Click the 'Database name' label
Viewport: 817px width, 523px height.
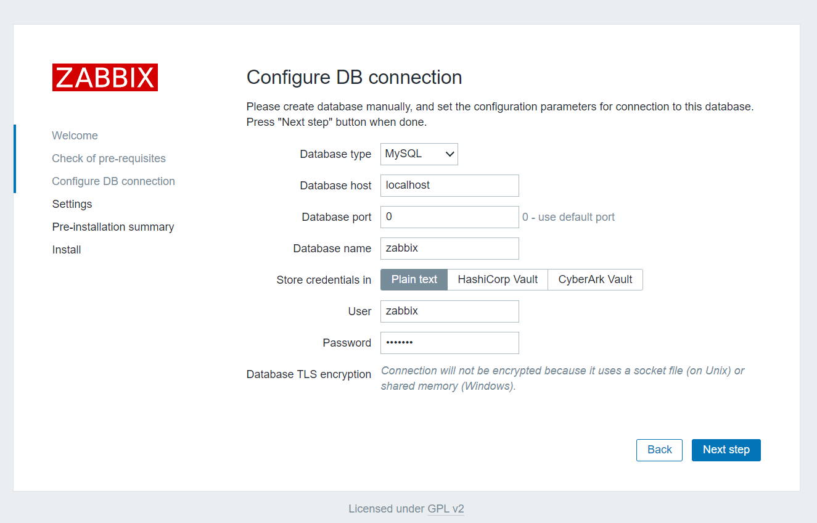click(x=332, y=249)
